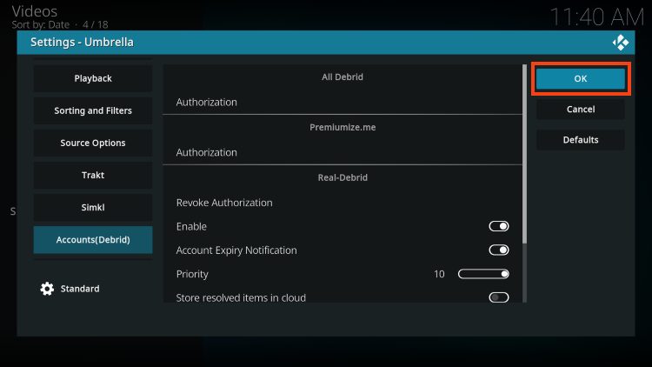Open Sorting and Filters category
652x367 pixels.
93,110
